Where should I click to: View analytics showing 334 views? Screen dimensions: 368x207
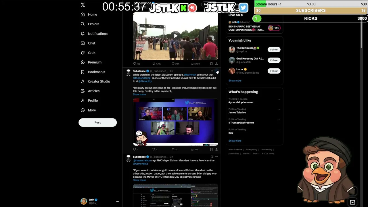(195, 149)
